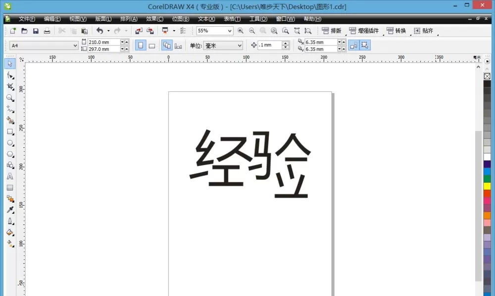The width and height of the screenshot is (495, 296).
Task: Paste from clipboard icon
Action: click(84, 31)
